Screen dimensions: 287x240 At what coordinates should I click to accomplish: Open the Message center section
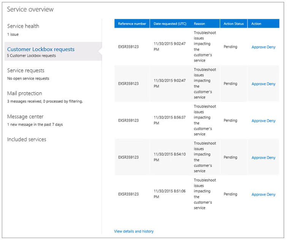click(x=25, y=117)
